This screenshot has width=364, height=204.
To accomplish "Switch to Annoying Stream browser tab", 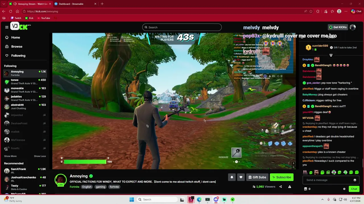I will [30, 4].
